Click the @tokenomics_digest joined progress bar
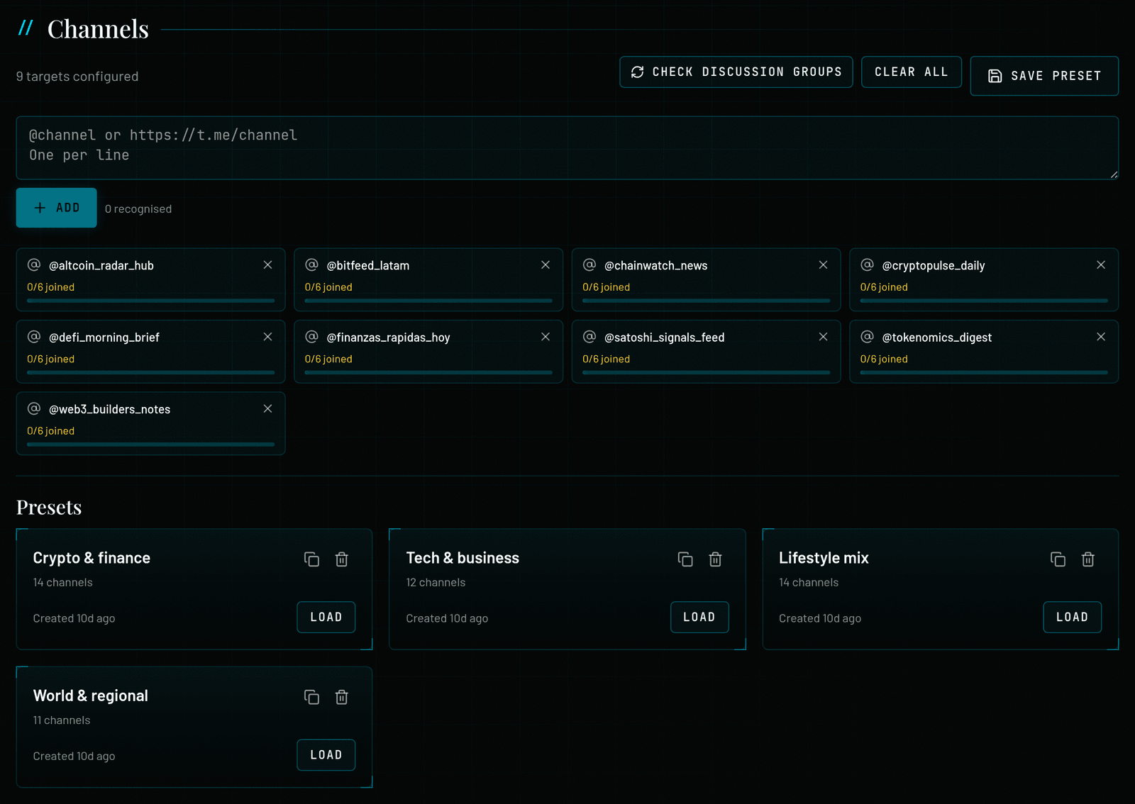This screenshot has width=1135, height=804. 984,372
